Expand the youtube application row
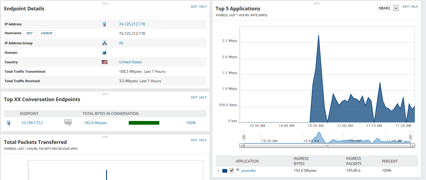Viewport: 426px width, 180px height. [x=219, y=171]
